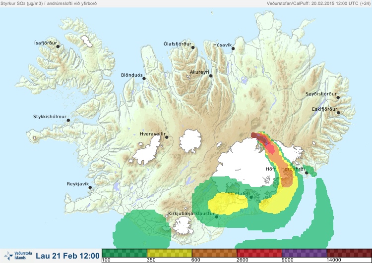Click the dark red 14000 legend swatch
The width and height of the screenshot is (372, 263).
click(349, 253)
